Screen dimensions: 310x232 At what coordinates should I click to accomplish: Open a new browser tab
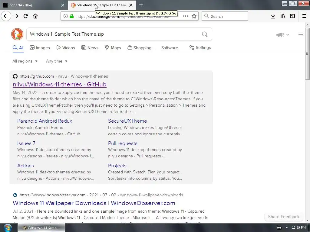click(x=141, y=5)
